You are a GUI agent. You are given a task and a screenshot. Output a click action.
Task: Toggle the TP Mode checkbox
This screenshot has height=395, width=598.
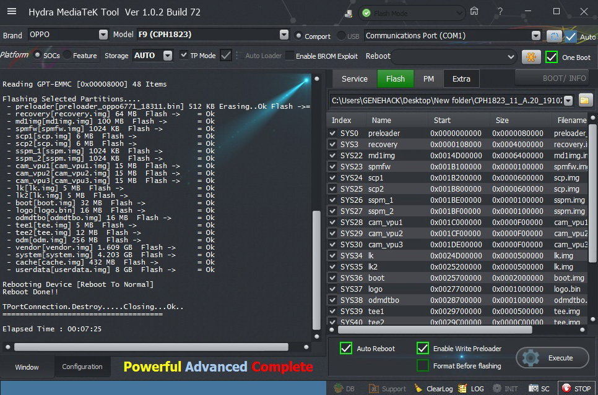pos(184,55)
